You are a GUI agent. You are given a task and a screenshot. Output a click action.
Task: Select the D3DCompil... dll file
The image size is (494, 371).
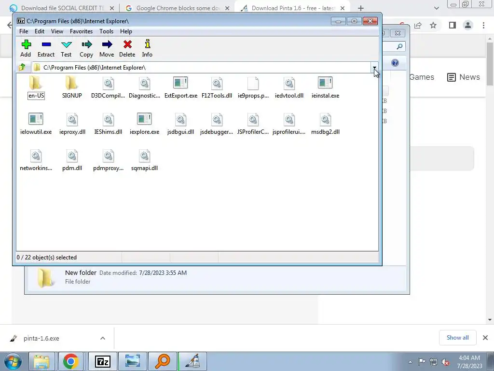pyautogui.click(x=108, y=88)
